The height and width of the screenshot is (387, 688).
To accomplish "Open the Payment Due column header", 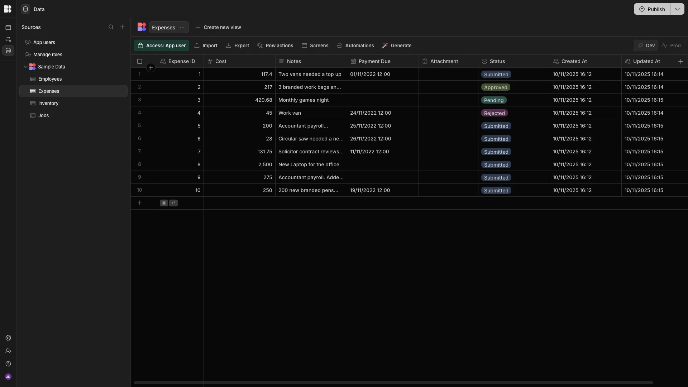I will 383,61.
